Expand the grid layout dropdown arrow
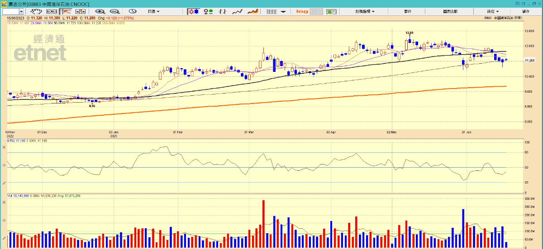The width and height of the screenshot is (543, 249). [283, 11]
